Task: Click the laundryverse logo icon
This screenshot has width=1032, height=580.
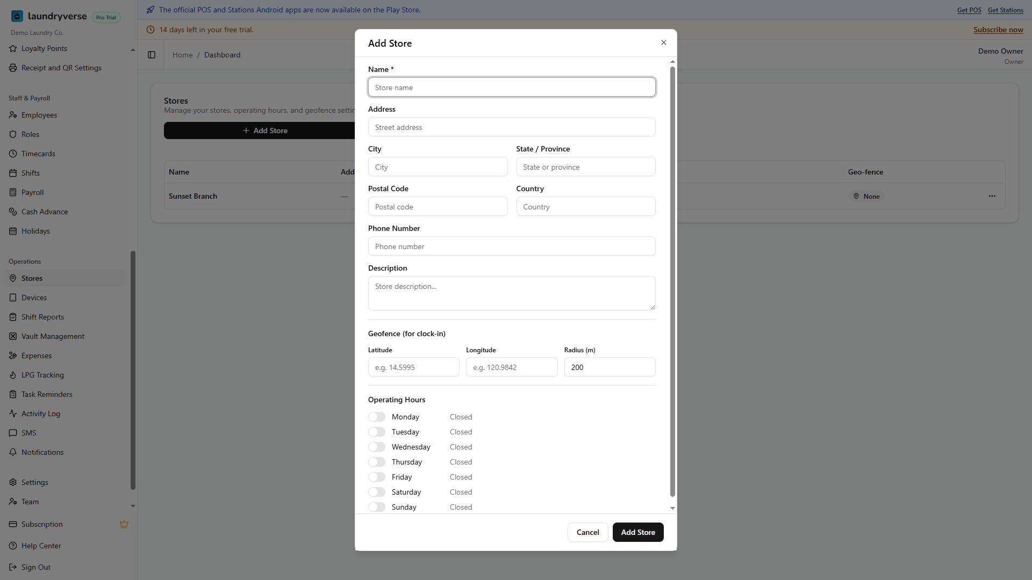Action: 17,16
